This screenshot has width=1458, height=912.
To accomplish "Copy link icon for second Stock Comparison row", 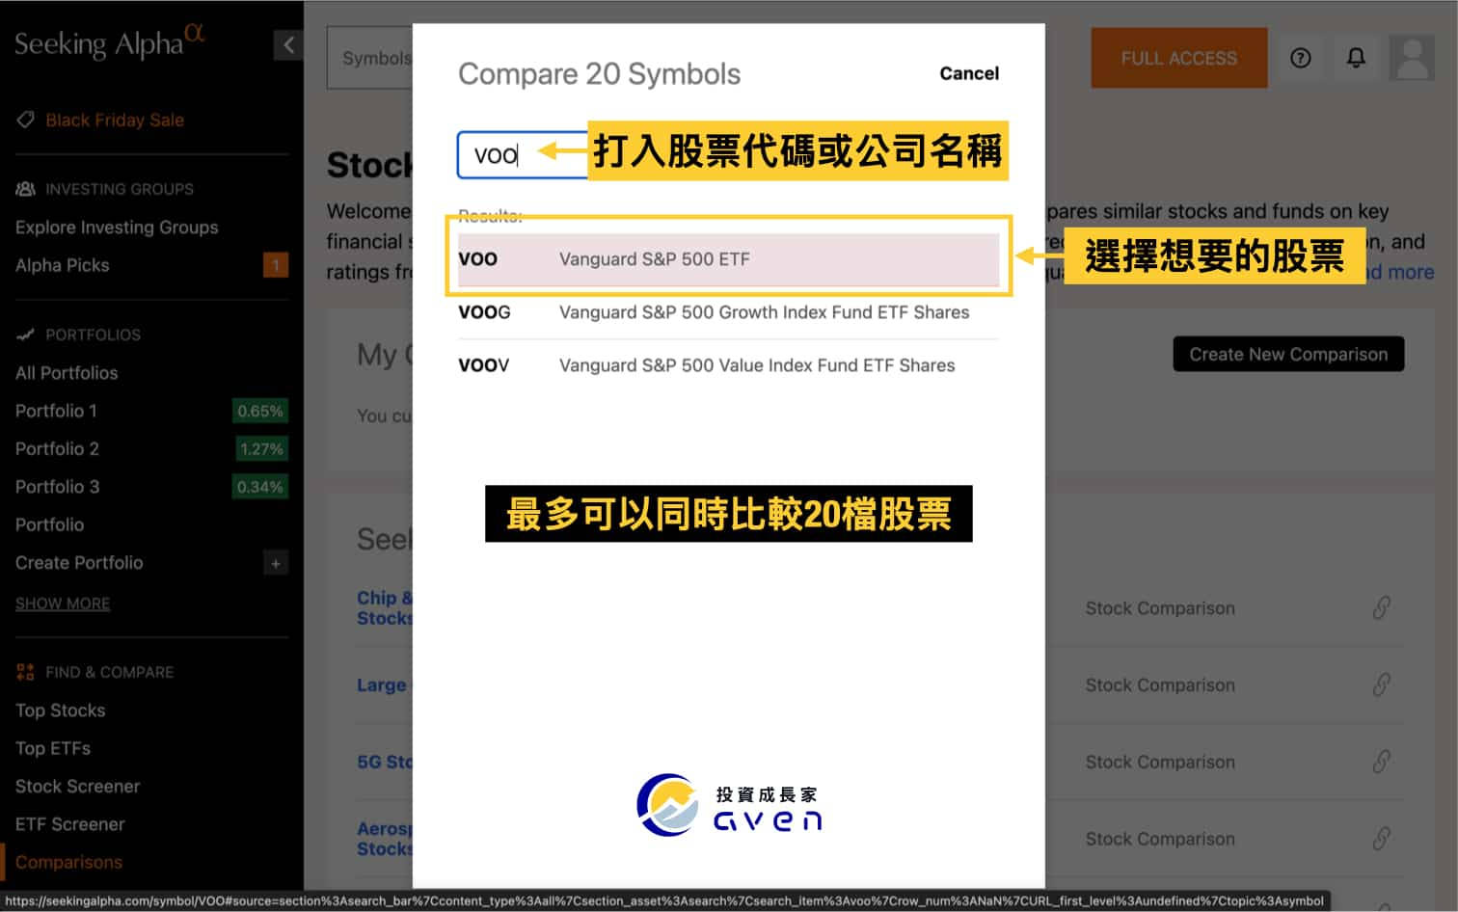I will [1381, 685].
